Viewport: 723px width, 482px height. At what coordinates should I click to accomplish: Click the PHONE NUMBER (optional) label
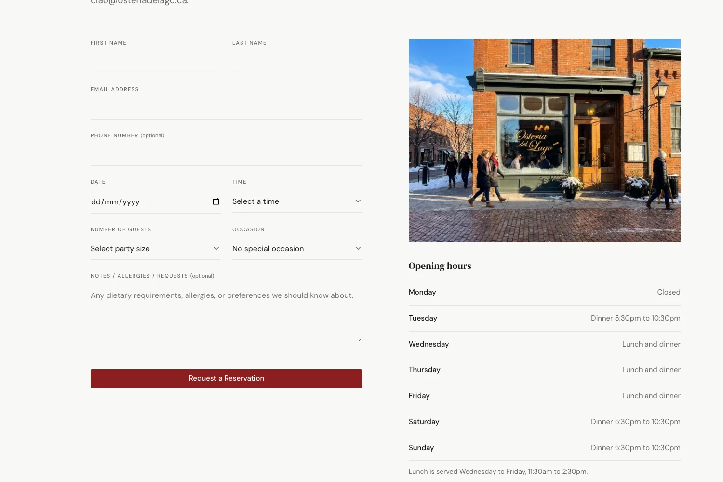[128, 135]
